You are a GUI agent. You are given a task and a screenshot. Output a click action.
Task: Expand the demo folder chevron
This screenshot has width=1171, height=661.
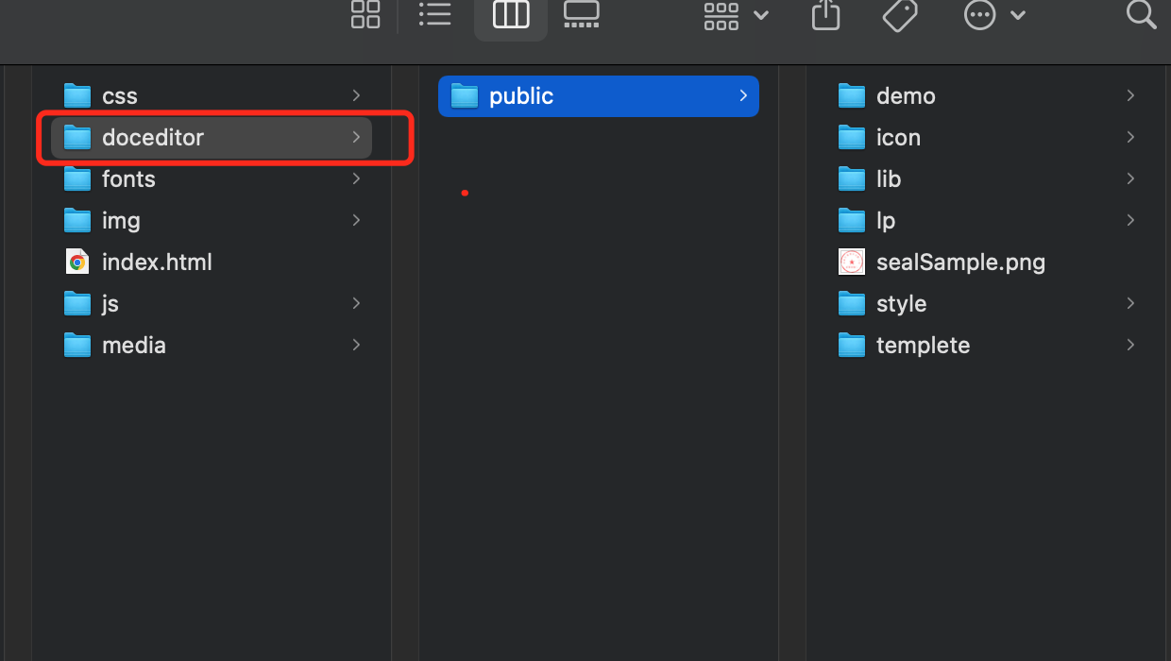[1130, 95]
